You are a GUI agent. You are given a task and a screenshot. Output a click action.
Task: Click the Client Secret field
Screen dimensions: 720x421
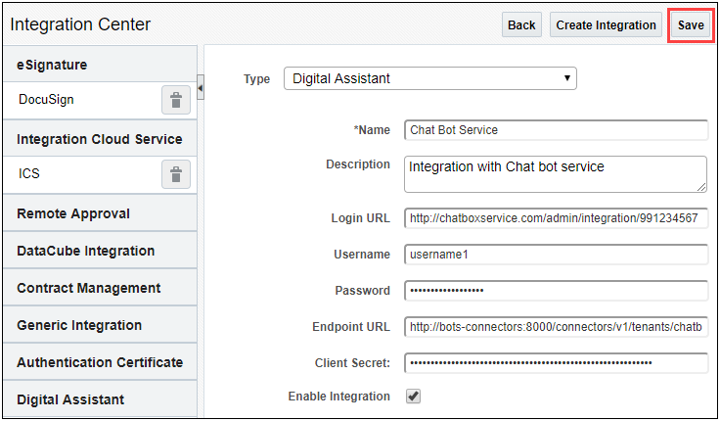pos(556,363)
